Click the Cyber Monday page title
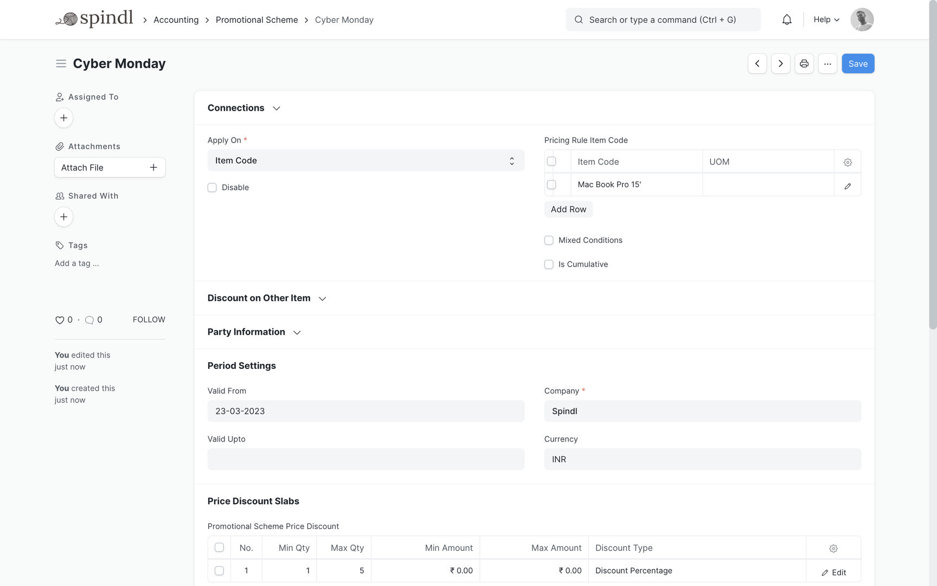937x586 pixels. [119, 63]
